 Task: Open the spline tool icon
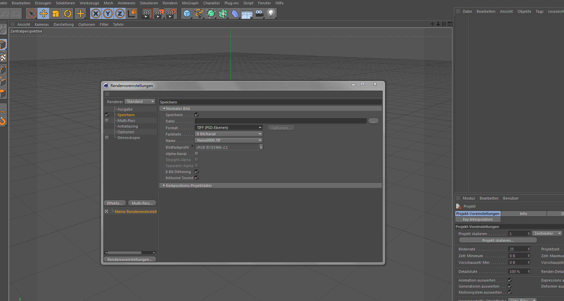pos(199,14)
